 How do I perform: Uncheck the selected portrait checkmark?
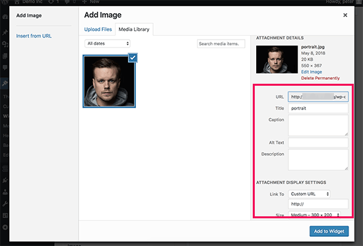pyautogui.click(x=133, y=57)
